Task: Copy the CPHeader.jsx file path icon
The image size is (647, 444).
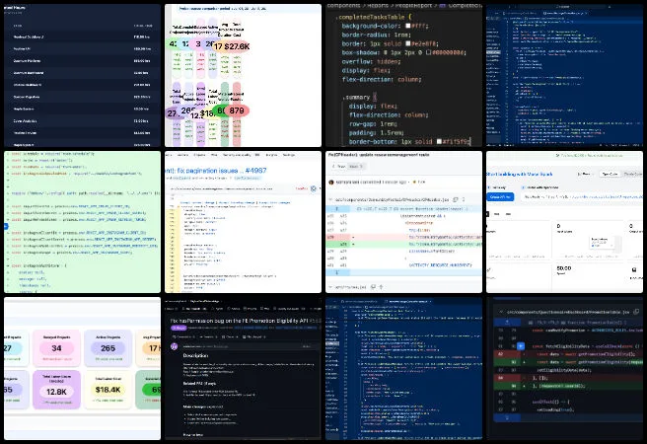Action: point(455,199)
